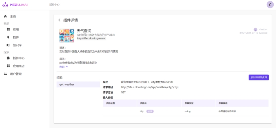Select the get_weather skill

[78, 85]
